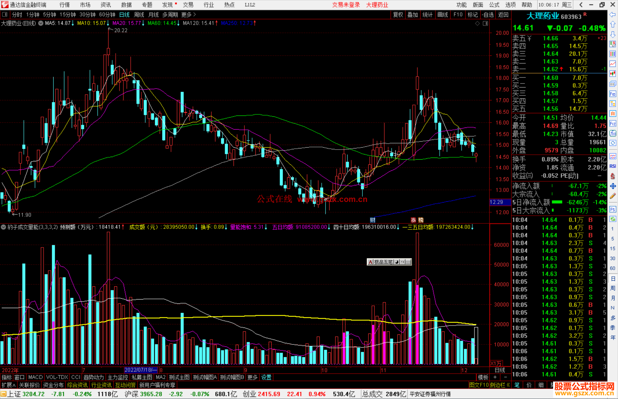
Task: Toggle the 复权 adjustment button
Action: (398, 15)
